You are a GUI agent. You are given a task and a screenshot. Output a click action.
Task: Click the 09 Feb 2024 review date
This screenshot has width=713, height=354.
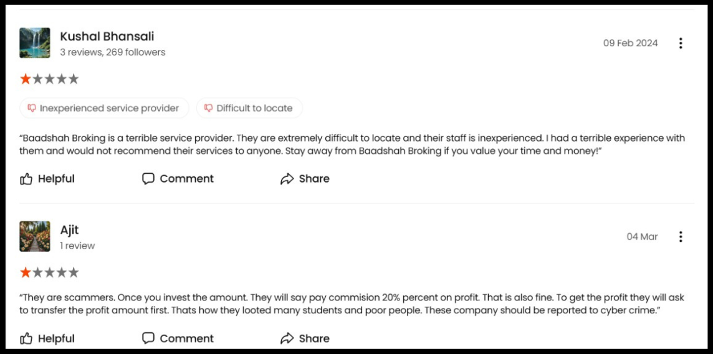pyautogui.click(x=630, y=43)
